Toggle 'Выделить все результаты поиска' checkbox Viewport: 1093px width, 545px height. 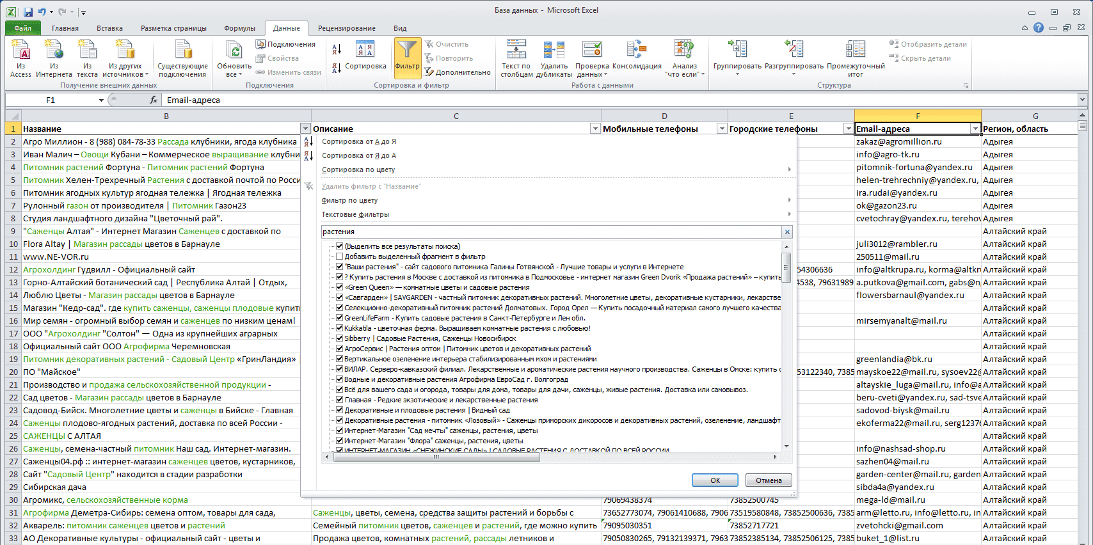click(340, 246)
